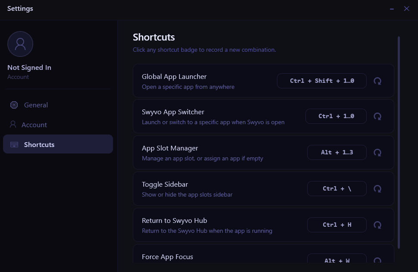418x272 pixels.
Task: Click the Shortcuts page heading
Action: 154,38
